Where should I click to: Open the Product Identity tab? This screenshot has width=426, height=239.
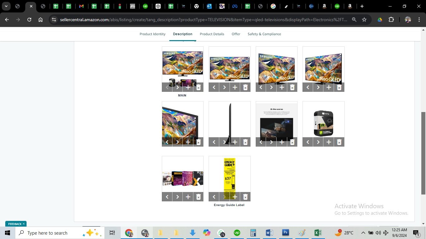click(x=152, y=34)
